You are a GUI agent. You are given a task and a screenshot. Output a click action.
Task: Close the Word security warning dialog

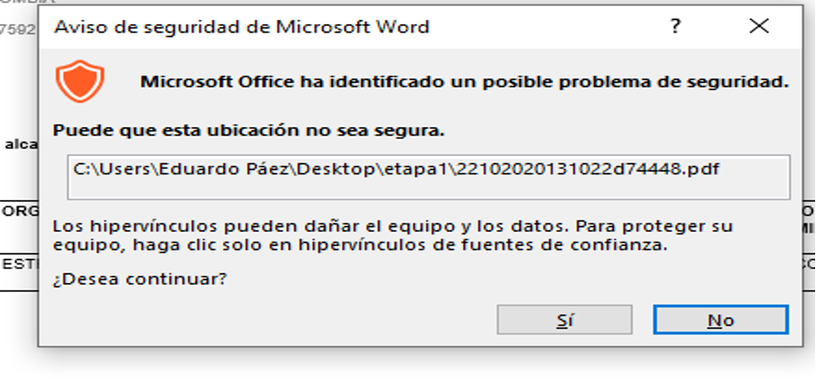coord(759,26)
